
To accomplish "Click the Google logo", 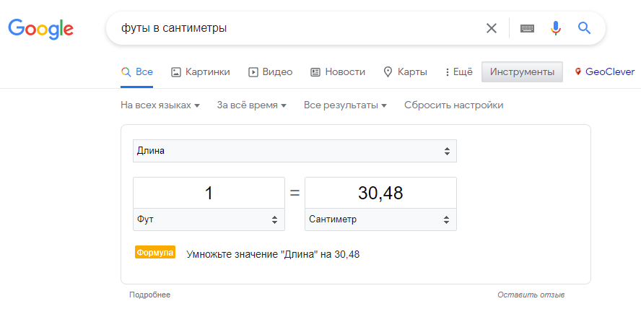I will 41,29.
